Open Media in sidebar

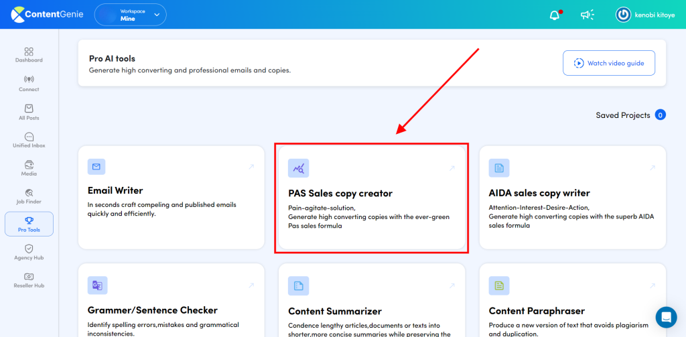coord(29,169)
